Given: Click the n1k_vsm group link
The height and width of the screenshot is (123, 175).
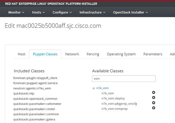Looking at the screenshot, I should [102, 88].
